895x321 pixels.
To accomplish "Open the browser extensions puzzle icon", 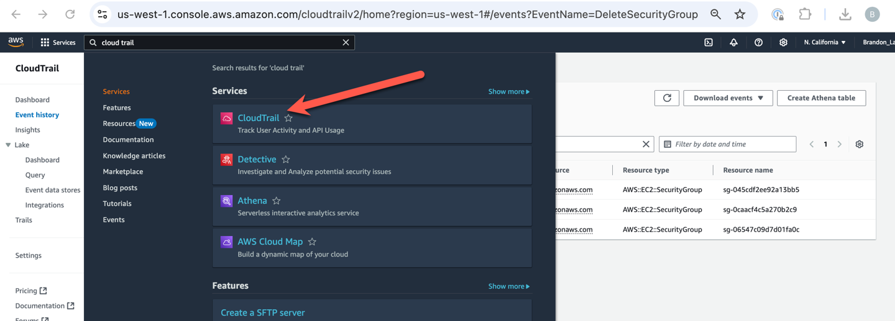I will (805, 14).
